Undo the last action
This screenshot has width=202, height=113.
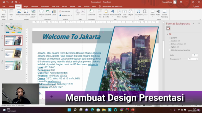7,2
